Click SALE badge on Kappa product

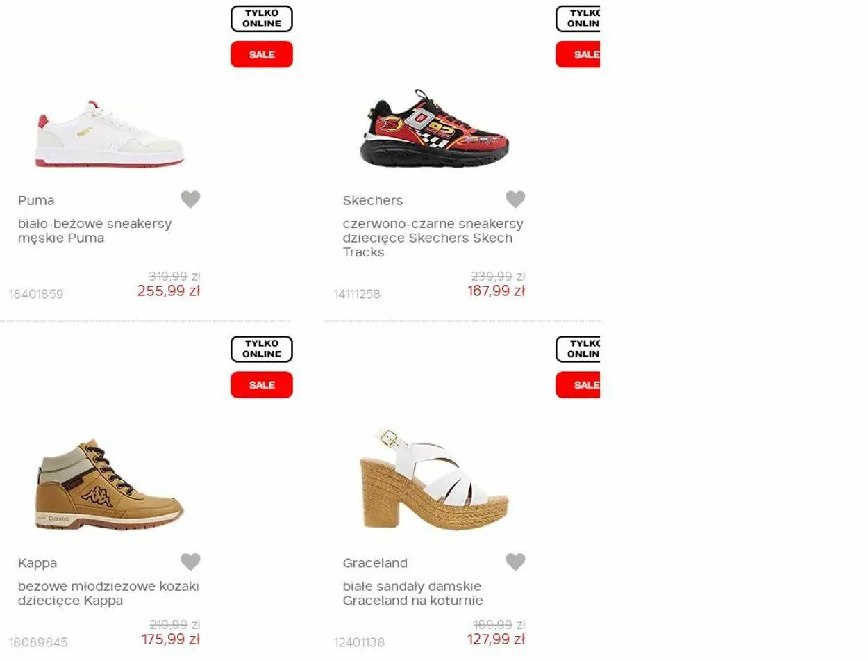click(262, 385)
